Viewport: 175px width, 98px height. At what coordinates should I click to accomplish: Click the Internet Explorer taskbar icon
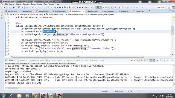pyautogui.click(x=11, y=96)
